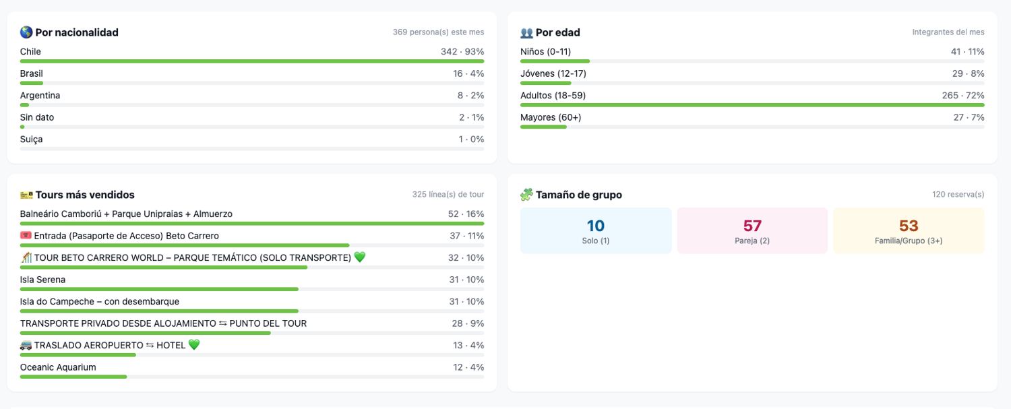1011x409 pixels.
Task: Click the red ticket icon before Entrada Beto Carrero
Action: (x=26, y=236)
